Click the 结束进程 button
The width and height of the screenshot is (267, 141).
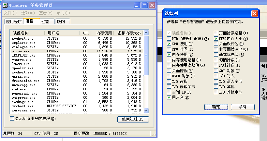(133, 119)
